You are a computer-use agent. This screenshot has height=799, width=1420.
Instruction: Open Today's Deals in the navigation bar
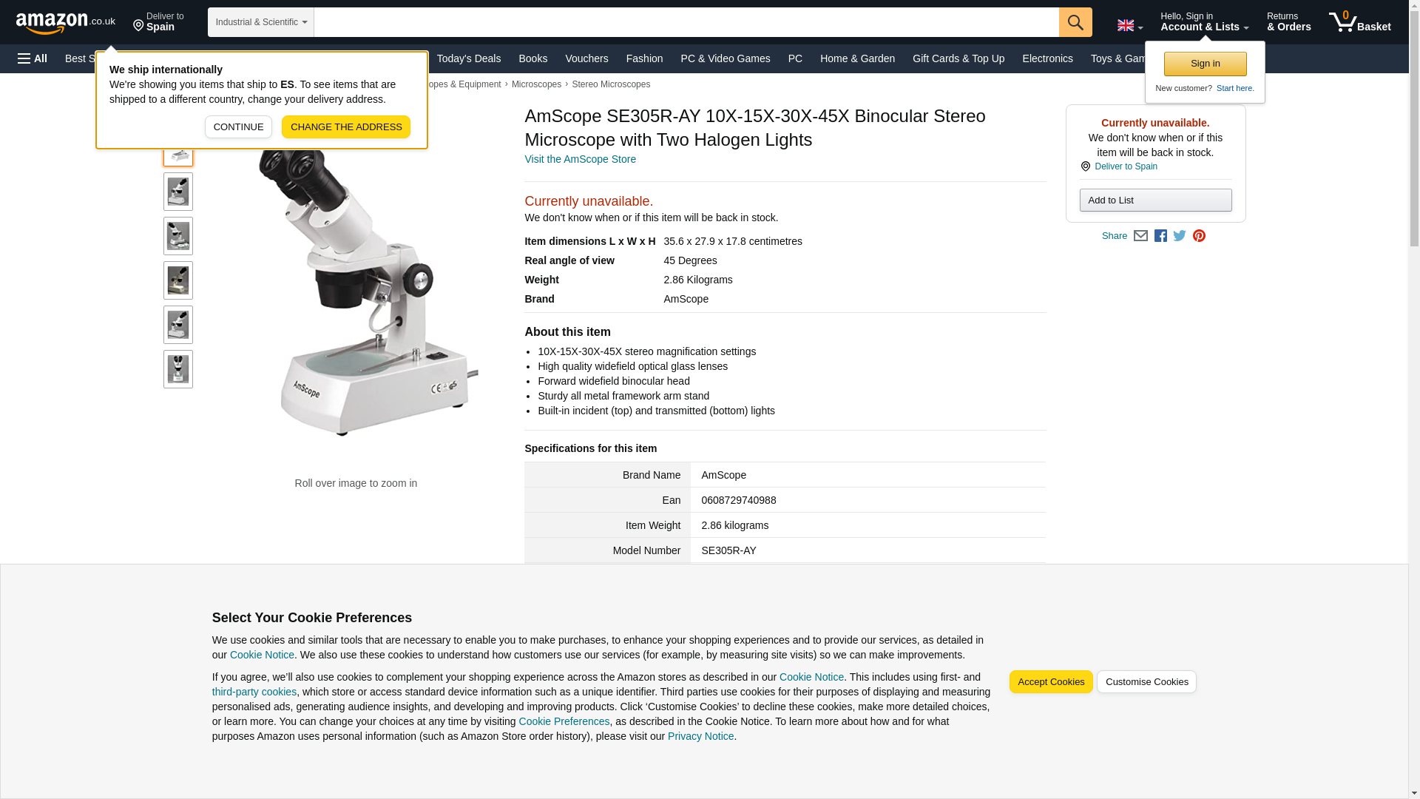[468, 58]
